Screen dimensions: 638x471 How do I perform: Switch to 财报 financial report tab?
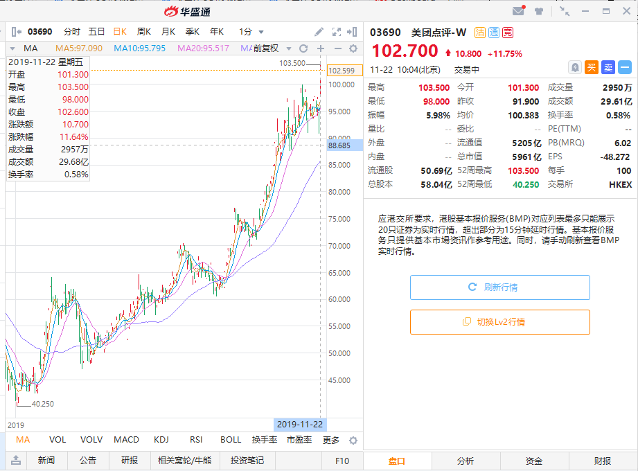(603, 461)
